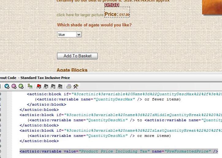Move the price element left with left arrow
Viewport: 222px width, 158px height.
tap(114, 5)
